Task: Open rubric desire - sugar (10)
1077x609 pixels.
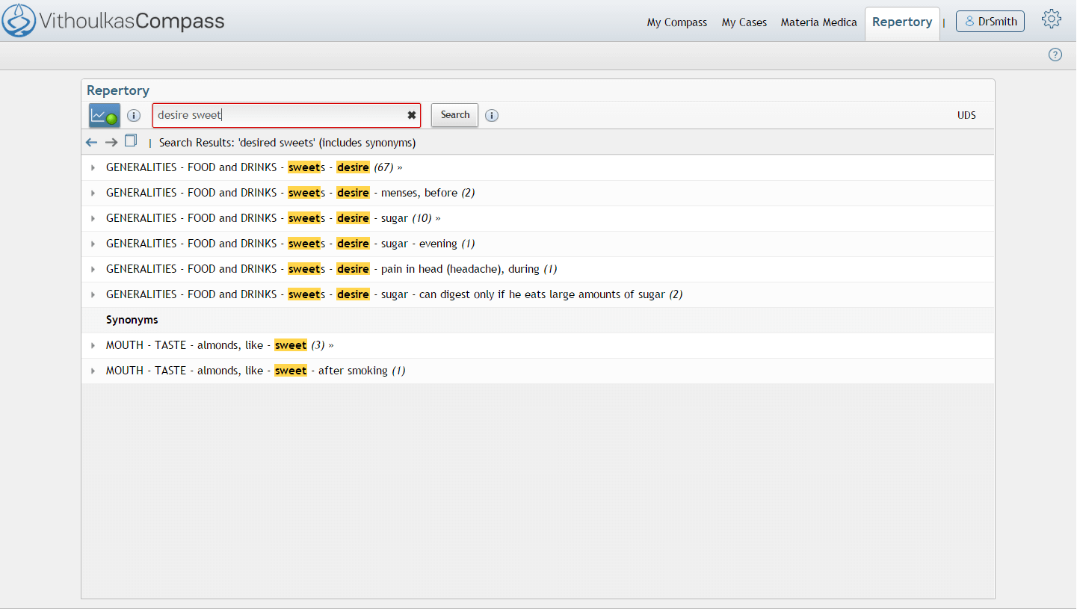Action: pyautogui.click(x=273, y=218)
